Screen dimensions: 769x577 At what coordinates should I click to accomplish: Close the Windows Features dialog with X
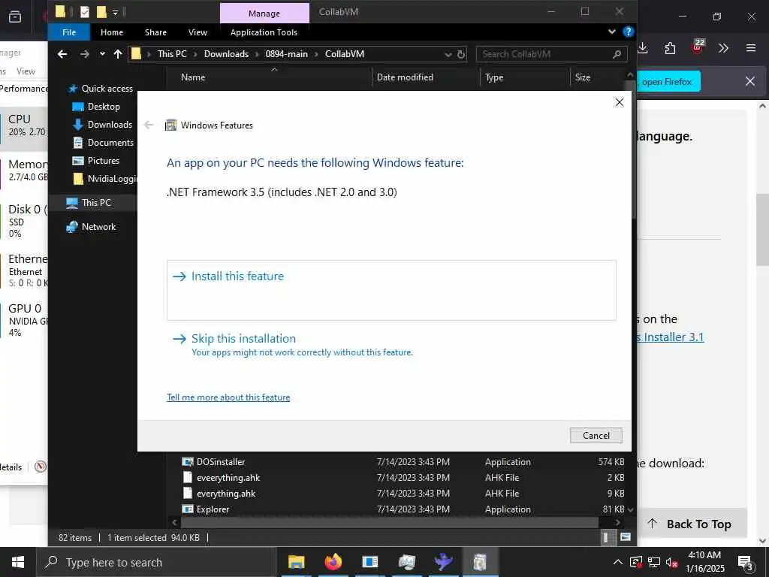click(x=620, y=102)
